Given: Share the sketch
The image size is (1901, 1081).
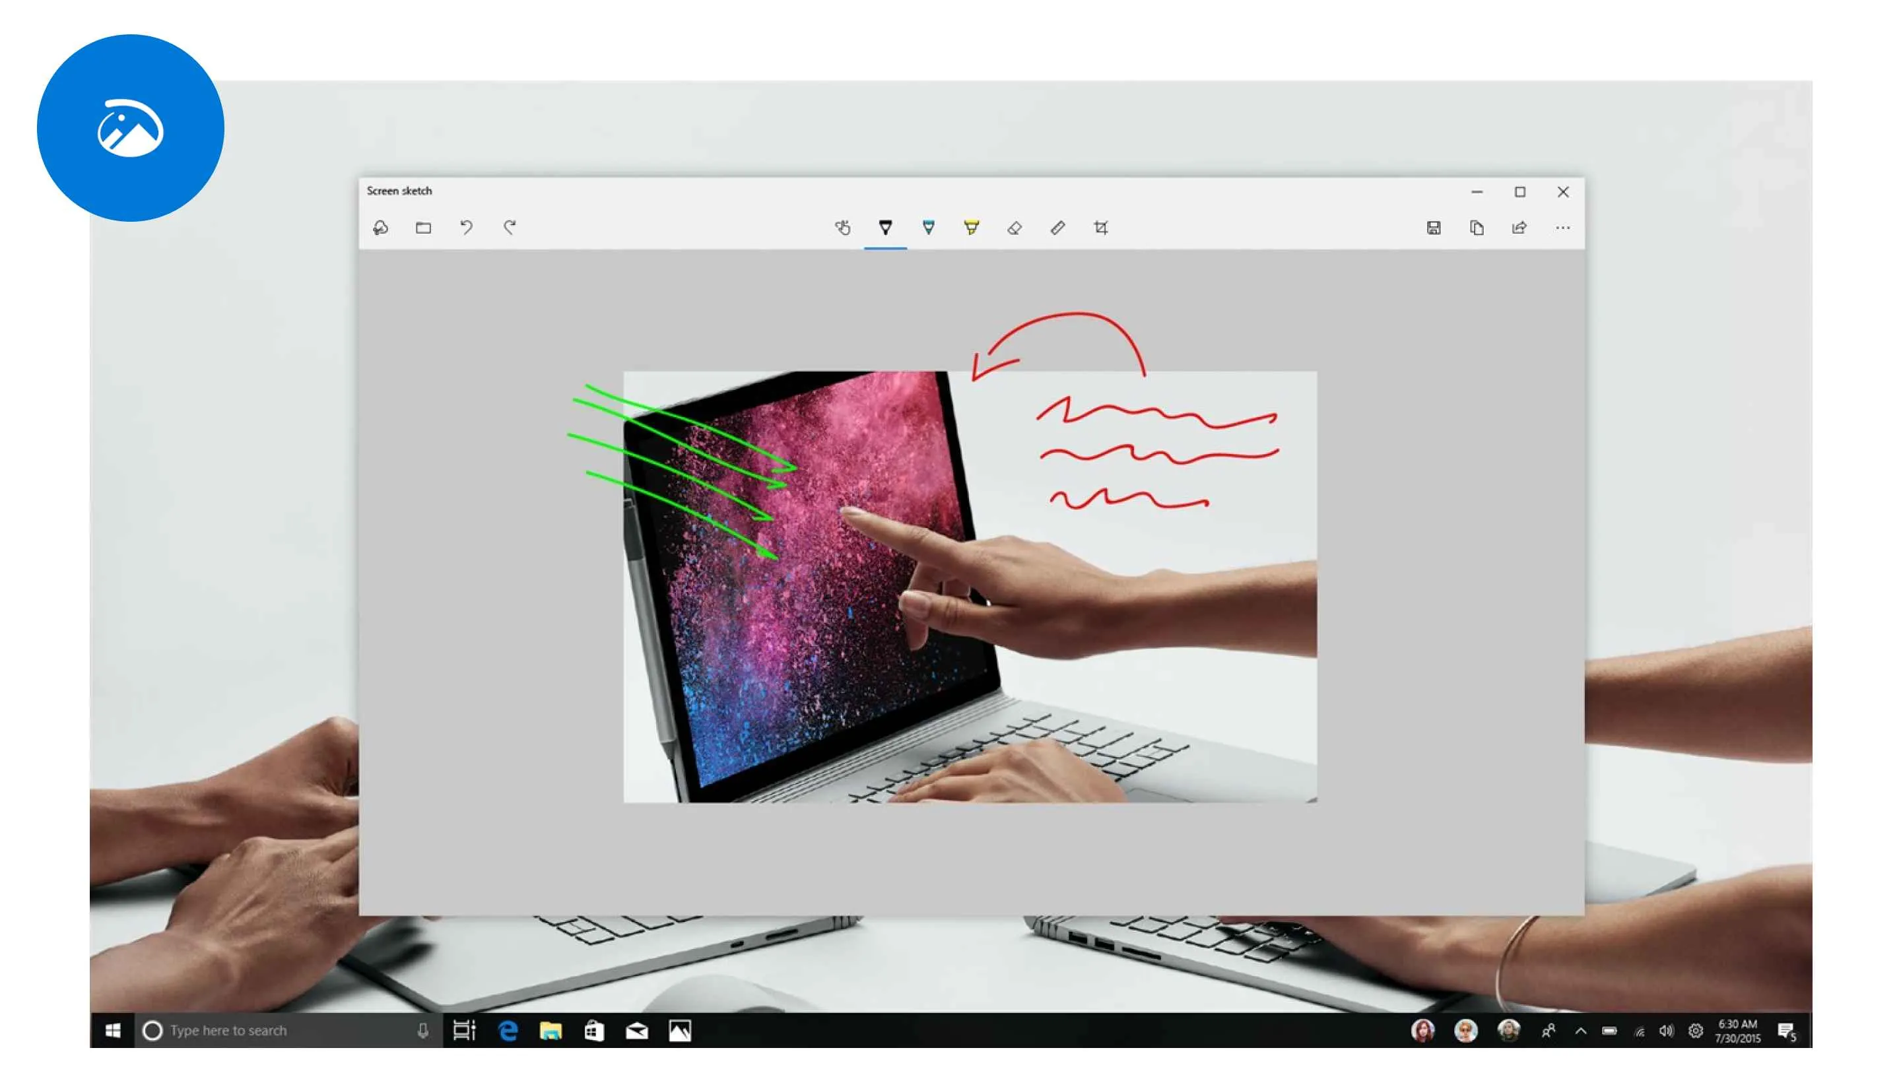Looking at the screenshot, I should pyautogui.click(x=1519, y=228).
